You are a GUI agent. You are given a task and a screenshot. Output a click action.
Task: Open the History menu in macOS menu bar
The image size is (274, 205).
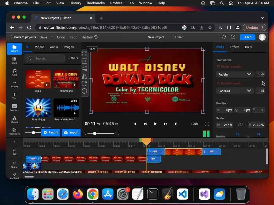click(x=75, y=3)
